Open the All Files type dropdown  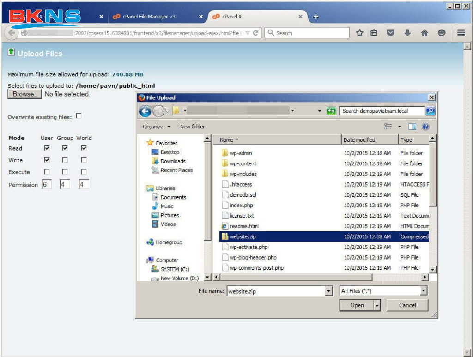[424, 291]
